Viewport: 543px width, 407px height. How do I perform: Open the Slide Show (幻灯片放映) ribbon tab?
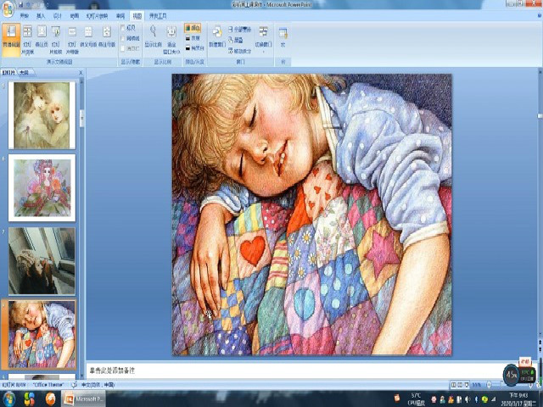click(97, 16)
